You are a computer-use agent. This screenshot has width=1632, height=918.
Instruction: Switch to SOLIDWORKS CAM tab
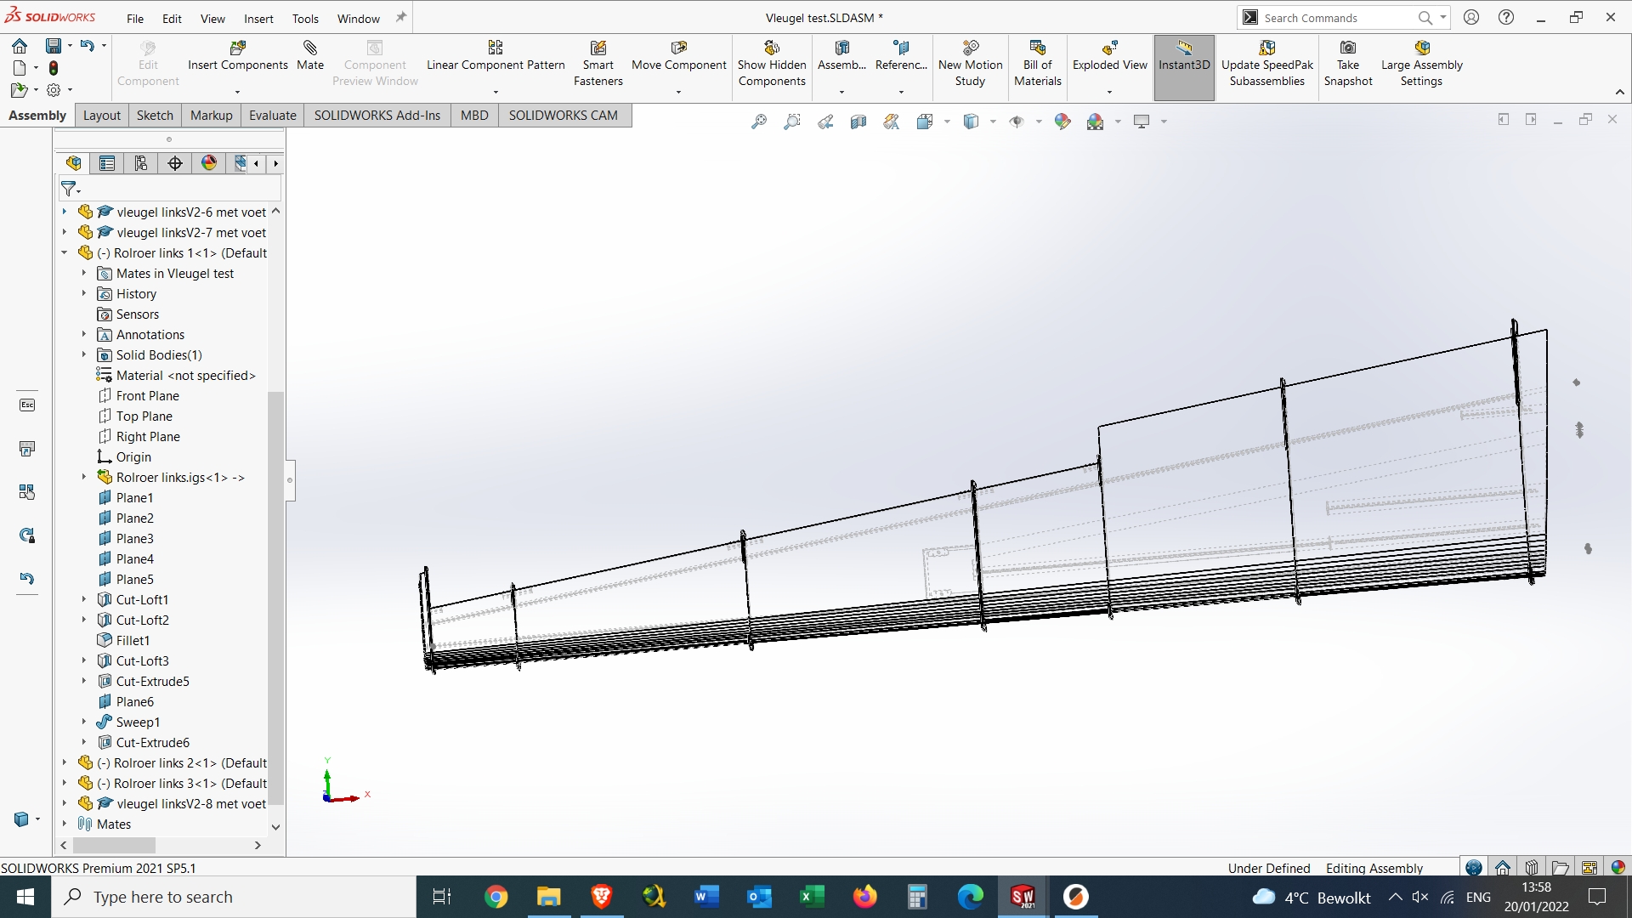click(x=563, y=116)
